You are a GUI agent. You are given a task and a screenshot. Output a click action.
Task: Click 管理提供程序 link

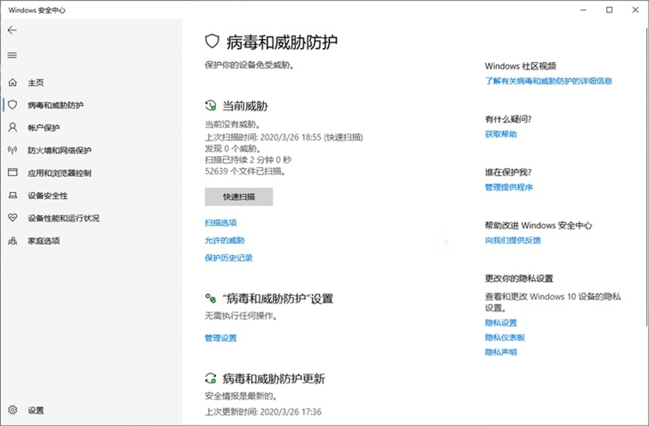[x=509, y=187]
